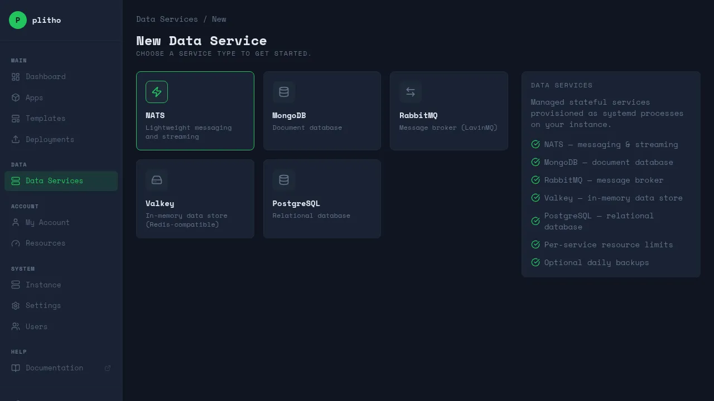Click the Valkey drive icon

[157, 180]
